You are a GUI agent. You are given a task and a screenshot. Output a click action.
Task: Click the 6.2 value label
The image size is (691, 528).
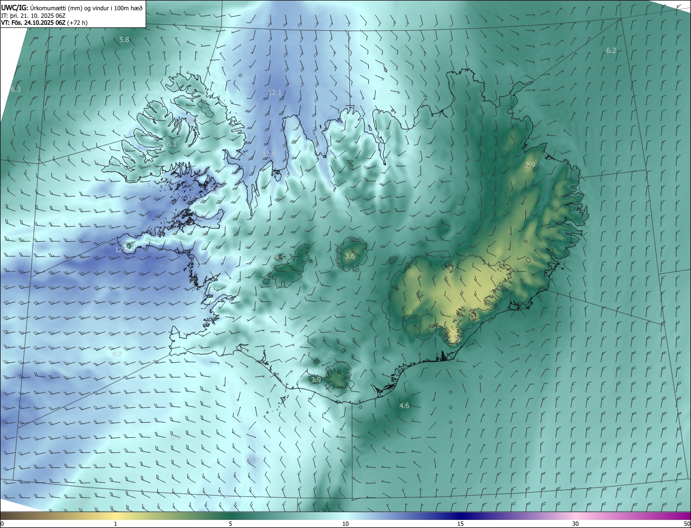(x=611, y=50)
